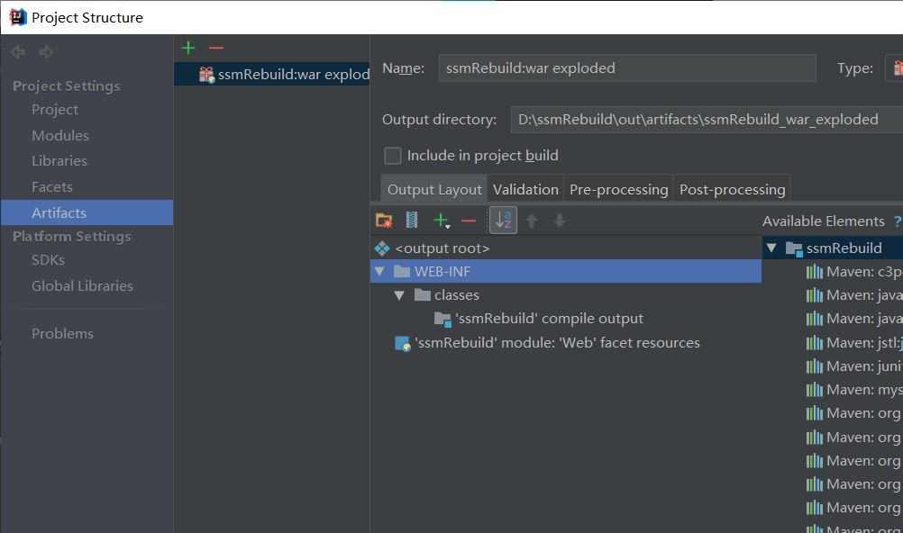Collapse ssmRebuild in Available Elements
Image resolution: width=903 pixels, height=533 pixels.
(x=771, y=248)
